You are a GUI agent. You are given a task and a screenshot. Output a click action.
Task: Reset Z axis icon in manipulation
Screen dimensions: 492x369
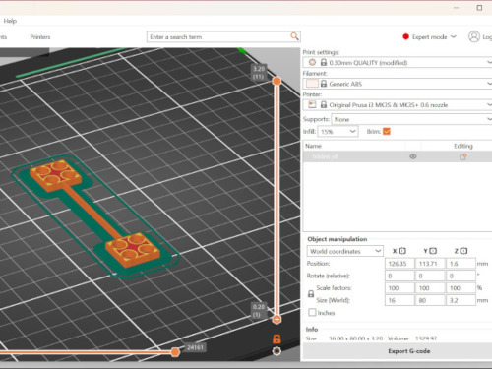coord(463,251)
